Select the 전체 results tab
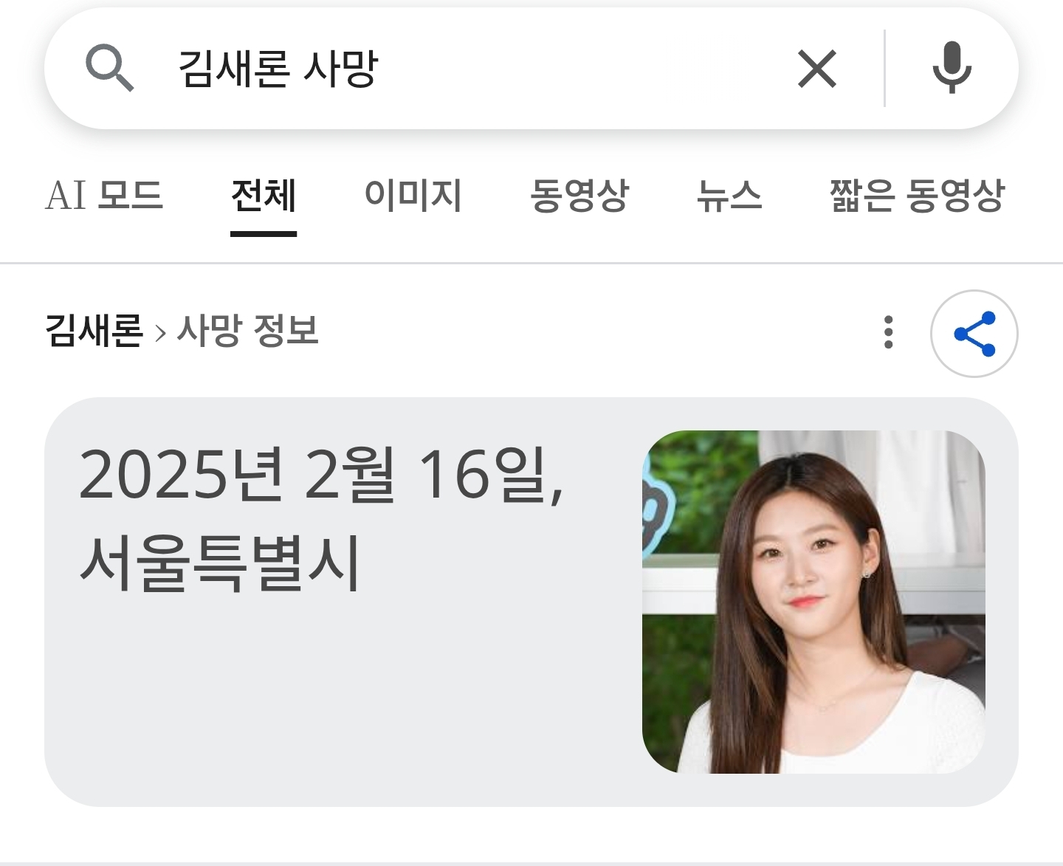The image size is (1063, 866). 264,196
